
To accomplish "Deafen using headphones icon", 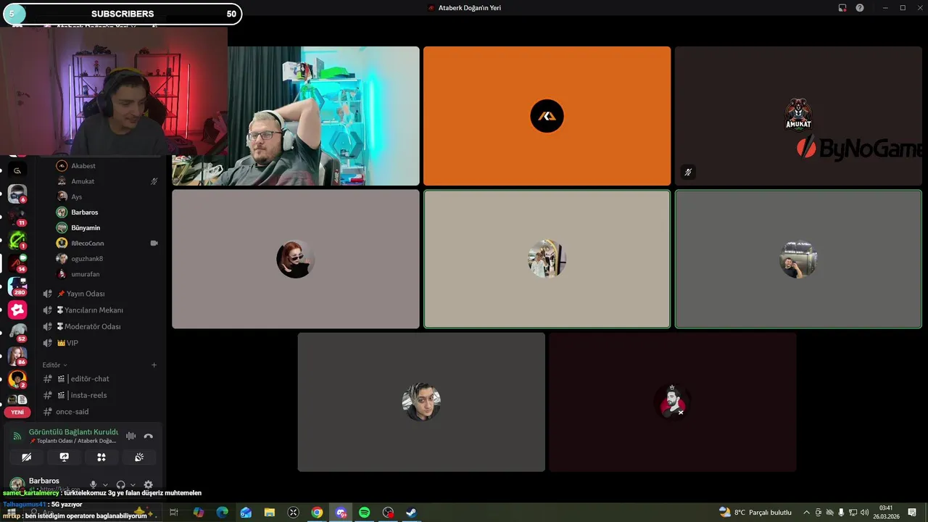I will coord(120,484).
